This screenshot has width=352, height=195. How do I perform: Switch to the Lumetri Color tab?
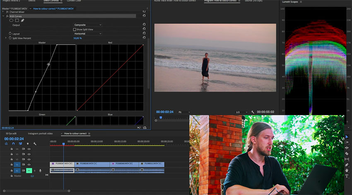(x=74, y=1)
